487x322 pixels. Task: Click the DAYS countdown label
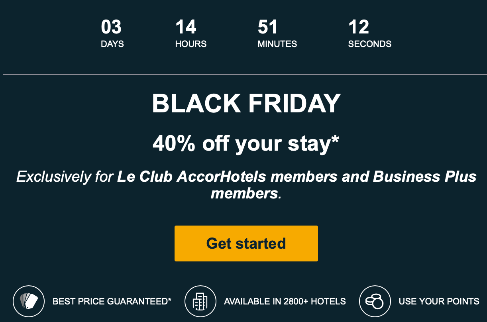(112, 44)
